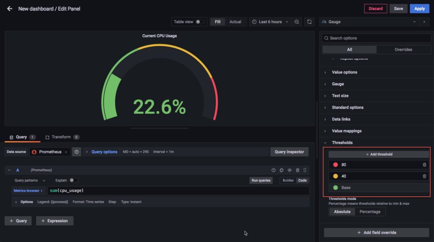
Task: Add a new Expression
Action: click(55, 221)
